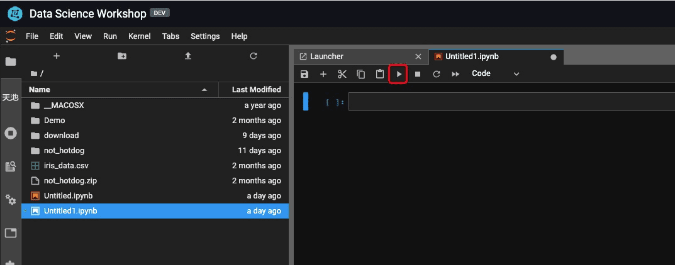Screen dimensions: 675x265
Task: Refresh the file list
Action: click(254, 56)
